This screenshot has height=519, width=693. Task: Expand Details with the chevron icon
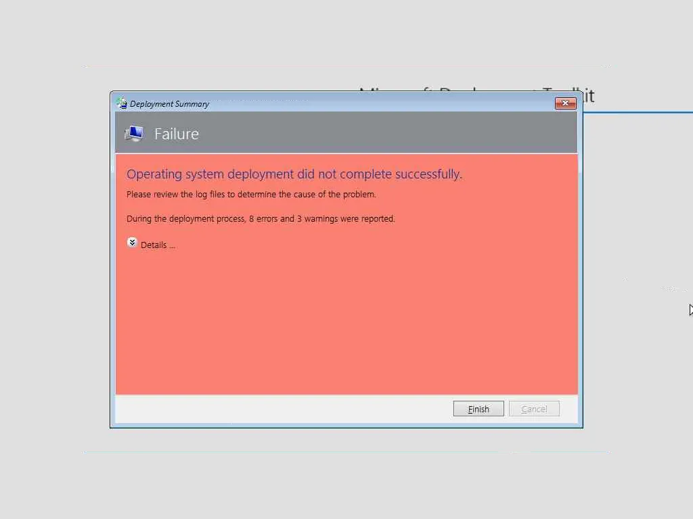coord(132,243)
